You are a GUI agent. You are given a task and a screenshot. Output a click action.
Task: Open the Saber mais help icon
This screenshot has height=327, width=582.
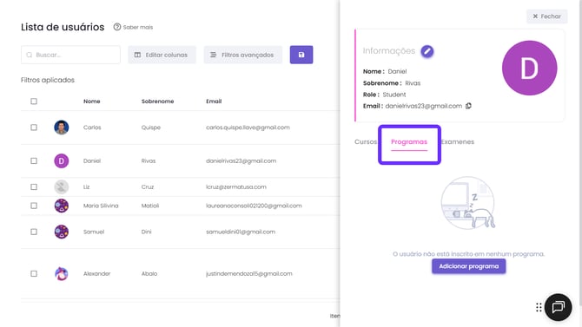pos(117,27)
